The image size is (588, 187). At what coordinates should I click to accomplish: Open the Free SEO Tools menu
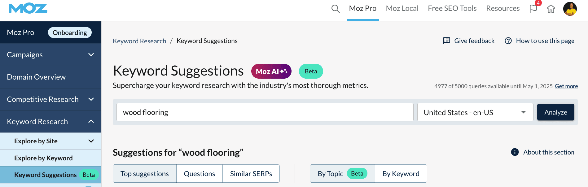(x=452, y=9)
